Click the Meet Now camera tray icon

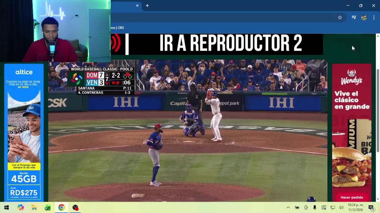click(306, 208)
